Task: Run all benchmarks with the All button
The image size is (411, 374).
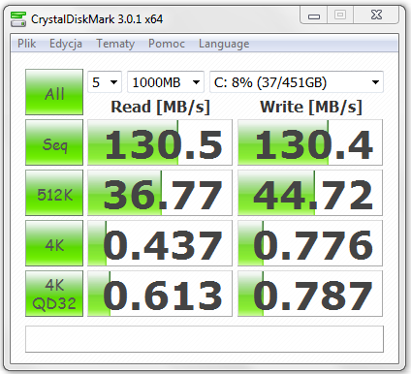Action: tap(54, 92)
